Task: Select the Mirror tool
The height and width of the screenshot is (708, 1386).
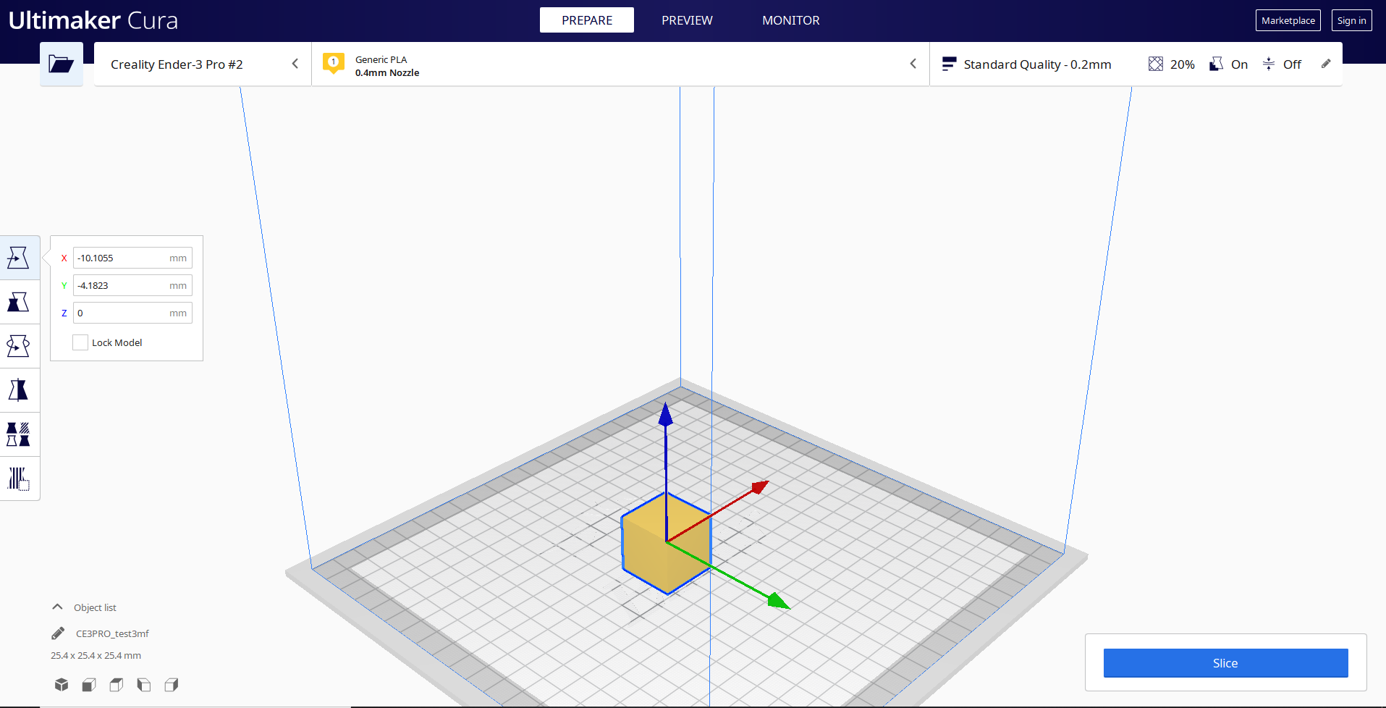Action: click(x=18, y=390)
